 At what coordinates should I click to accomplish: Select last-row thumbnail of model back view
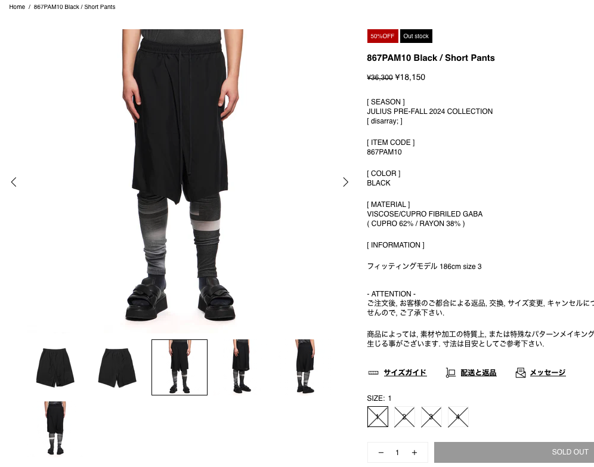[x=55, y=428]
